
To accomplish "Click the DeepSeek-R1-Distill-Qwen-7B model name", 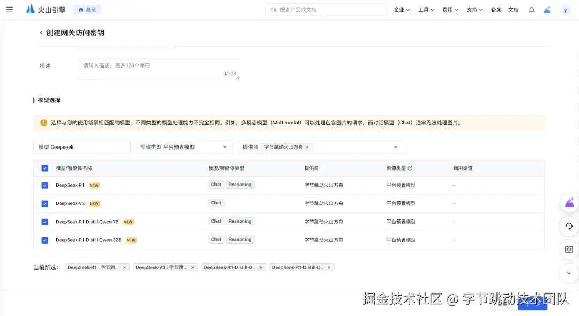I will point(87,222).
